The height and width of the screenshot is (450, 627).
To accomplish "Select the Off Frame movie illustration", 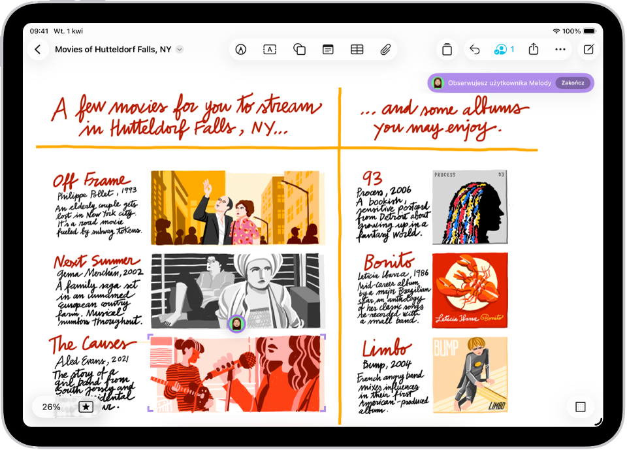I will [238, 208].
